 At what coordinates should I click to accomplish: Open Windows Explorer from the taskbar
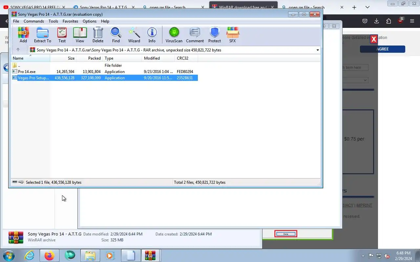pyautogui.click(x=90, y=255)
